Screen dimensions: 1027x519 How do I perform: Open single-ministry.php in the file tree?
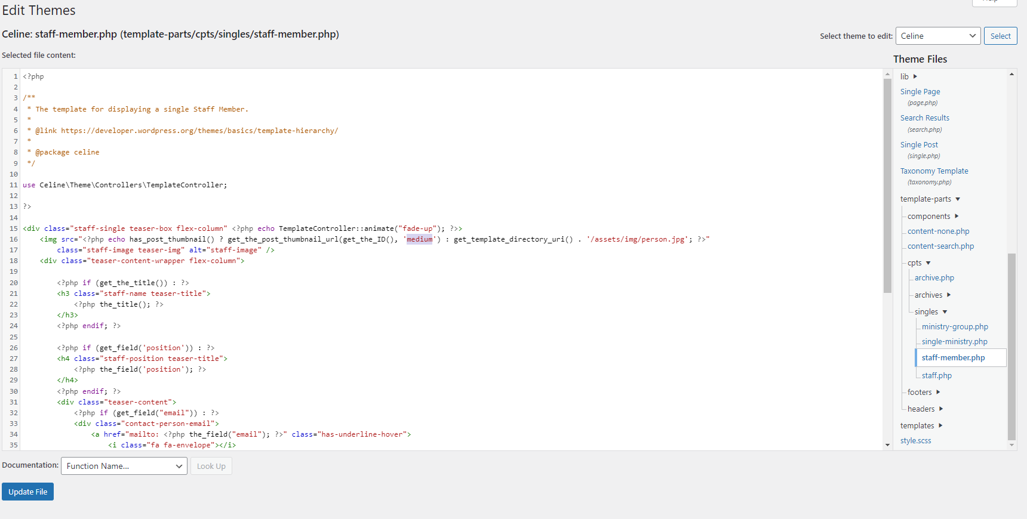(954, 342)
